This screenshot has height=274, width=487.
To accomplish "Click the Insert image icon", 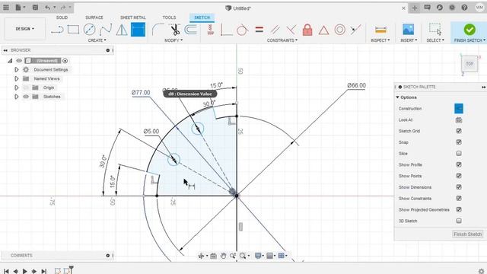I will [x=408, y=30].
